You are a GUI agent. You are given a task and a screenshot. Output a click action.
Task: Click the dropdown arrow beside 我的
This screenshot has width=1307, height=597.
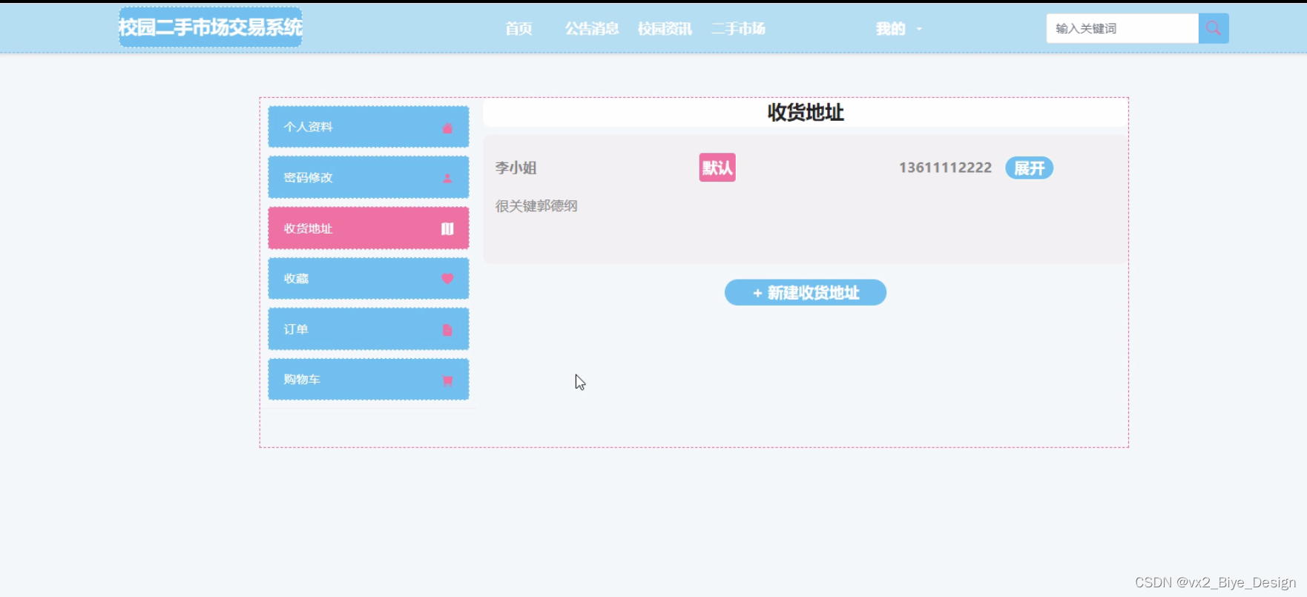919,29
